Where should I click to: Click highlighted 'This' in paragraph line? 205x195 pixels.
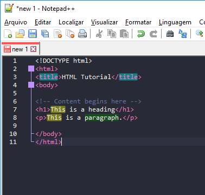click(x=54, y=118)
